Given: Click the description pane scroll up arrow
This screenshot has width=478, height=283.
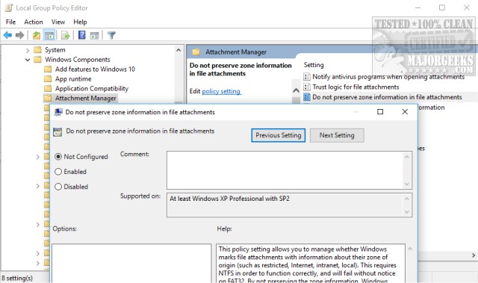Looking at the screenshot, I should (296, 90).
